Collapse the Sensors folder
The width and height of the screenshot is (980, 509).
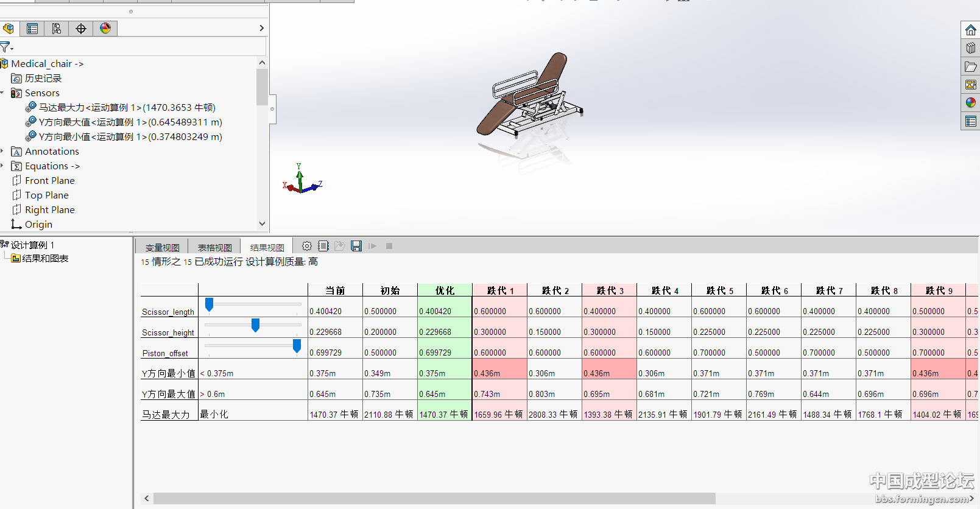click(x=3, y=93)
